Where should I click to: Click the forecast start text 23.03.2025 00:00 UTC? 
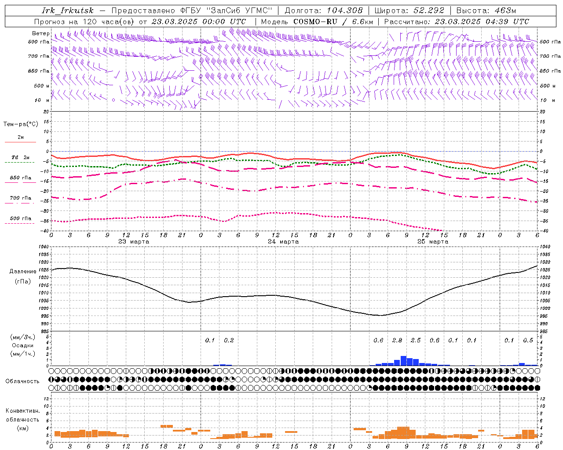pyautogui.click(x=198, y=22)
